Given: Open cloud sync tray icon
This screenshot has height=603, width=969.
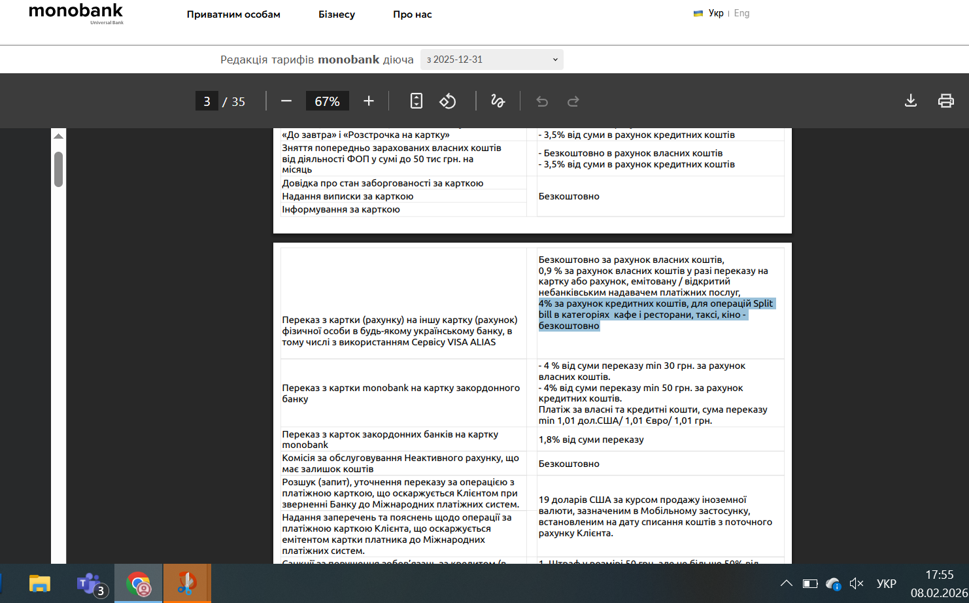Looking at the screenshot, I should point(833,583).
